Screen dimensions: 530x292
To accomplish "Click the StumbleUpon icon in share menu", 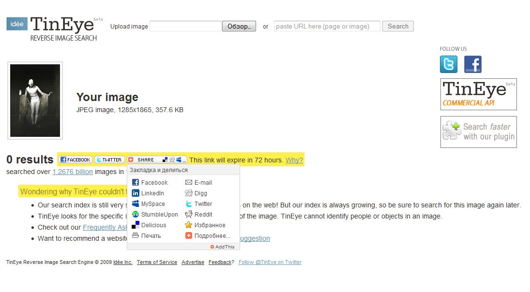I will coord(135,214).
